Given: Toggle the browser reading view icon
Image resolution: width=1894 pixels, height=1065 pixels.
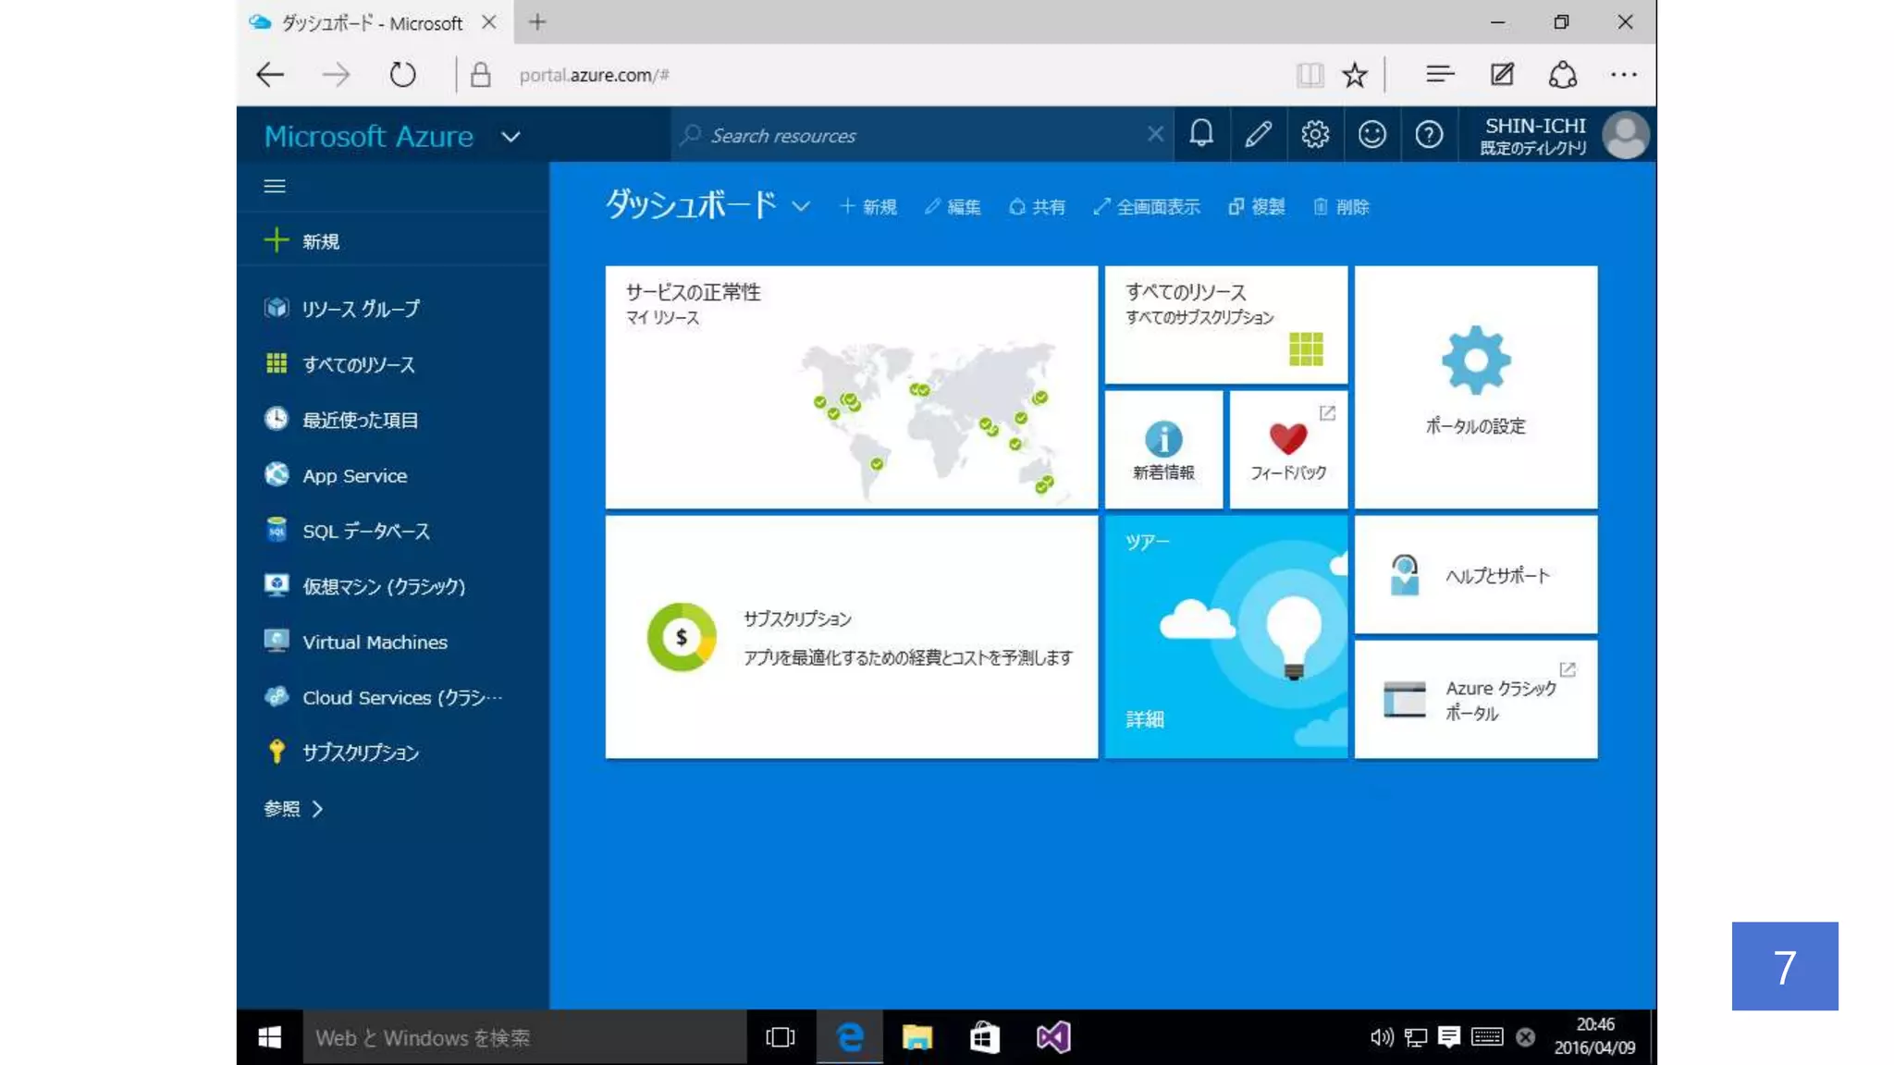Looking at the screenshot, I should click(x=1310, y=75).
